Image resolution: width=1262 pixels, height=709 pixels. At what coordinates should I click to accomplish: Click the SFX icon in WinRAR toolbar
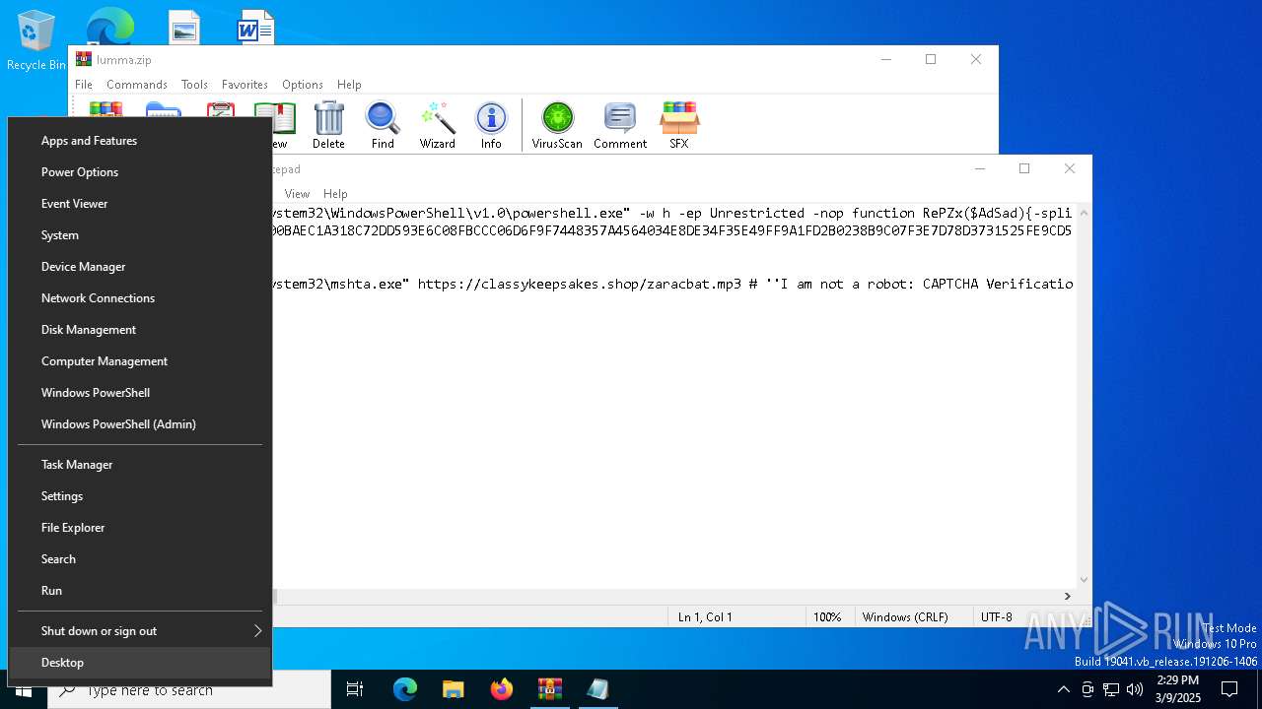(x=679, y=125)
